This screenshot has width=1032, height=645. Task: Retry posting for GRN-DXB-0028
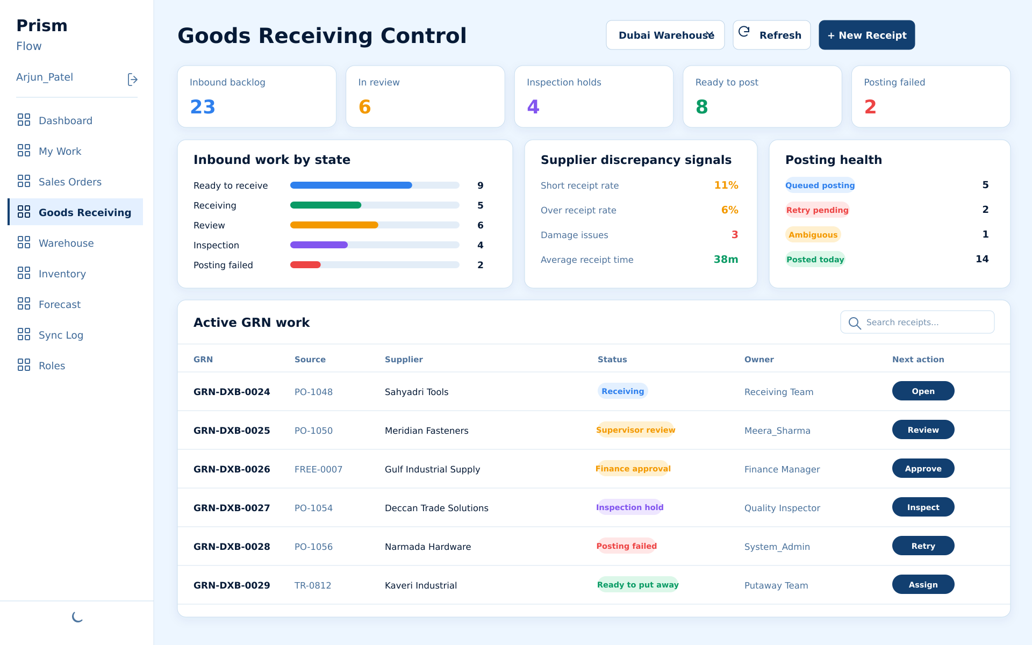tap(923, 546)
